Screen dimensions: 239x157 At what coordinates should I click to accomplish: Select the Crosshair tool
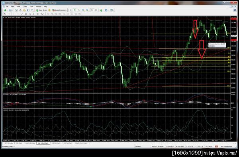(x=9, y=14)
